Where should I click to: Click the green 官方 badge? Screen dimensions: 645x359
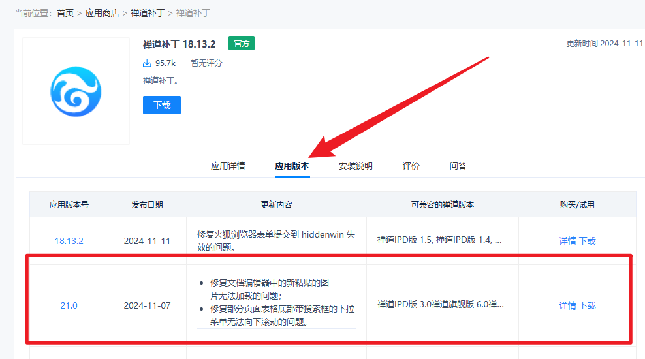coord(242,43)
